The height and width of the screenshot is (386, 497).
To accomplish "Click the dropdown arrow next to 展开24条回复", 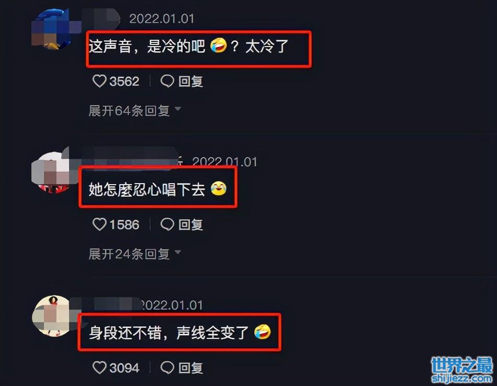I will [x=178, y=252].
